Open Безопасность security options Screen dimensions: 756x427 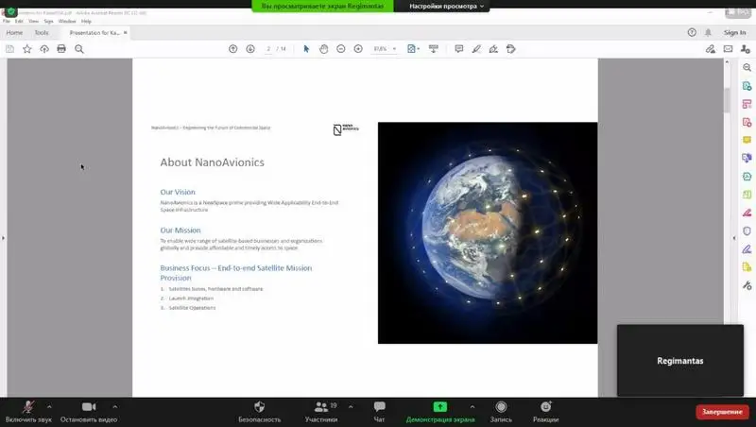259,412
